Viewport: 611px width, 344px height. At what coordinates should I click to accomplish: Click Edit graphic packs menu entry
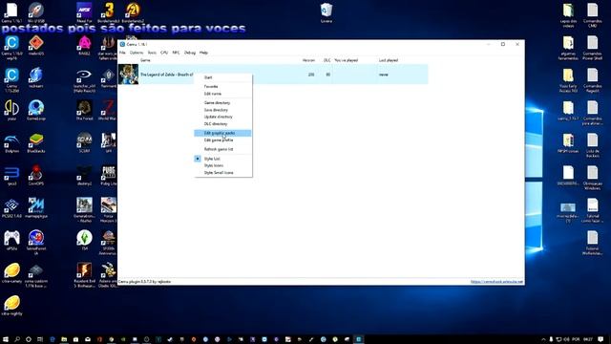(x=222, y=133)
